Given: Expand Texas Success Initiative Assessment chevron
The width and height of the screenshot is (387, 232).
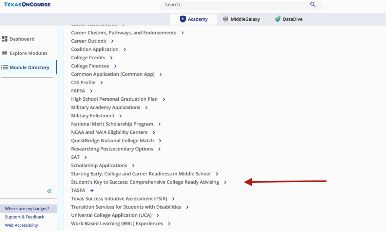Looking at the screenshot, I should point(173,199).
